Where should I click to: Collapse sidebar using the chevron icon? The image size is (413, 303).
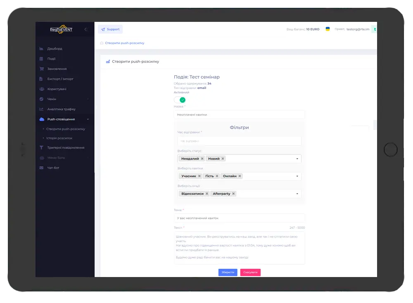[x=86, y=29]
